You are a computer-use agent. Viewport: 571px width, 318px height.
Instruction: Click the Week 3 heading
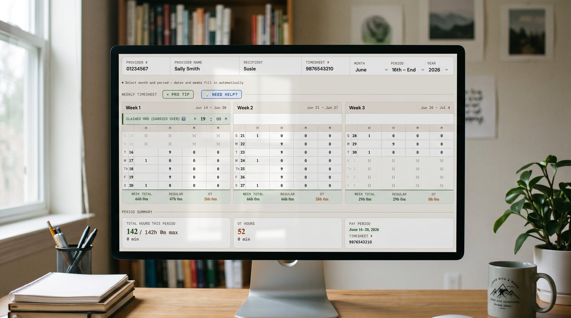[357, 108]
